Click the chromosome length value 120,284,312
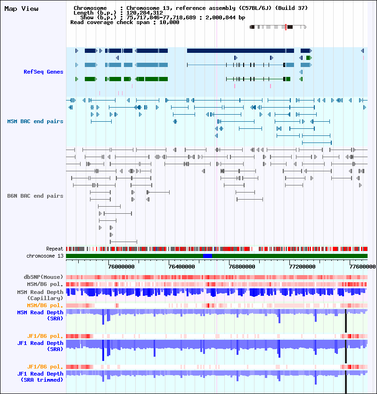The image size is (377, 394). (x=145, y=13)
